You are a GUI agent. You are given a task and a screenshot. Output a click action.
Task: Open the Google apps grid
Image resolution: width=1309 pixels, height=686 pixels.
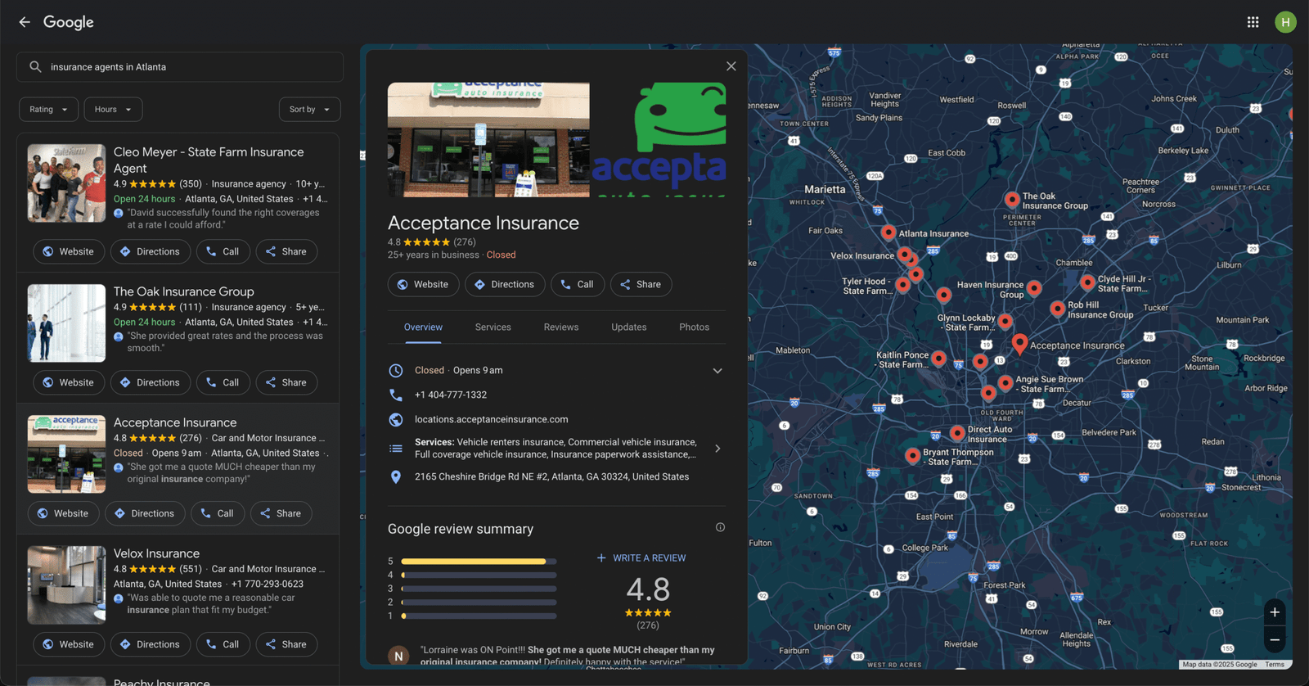pos(1253,22)
